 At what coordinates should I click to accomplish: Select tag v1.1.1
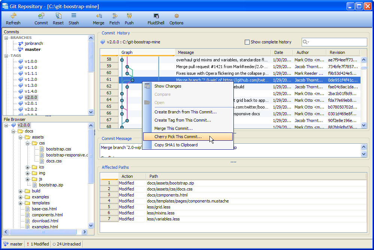(31, 73)
